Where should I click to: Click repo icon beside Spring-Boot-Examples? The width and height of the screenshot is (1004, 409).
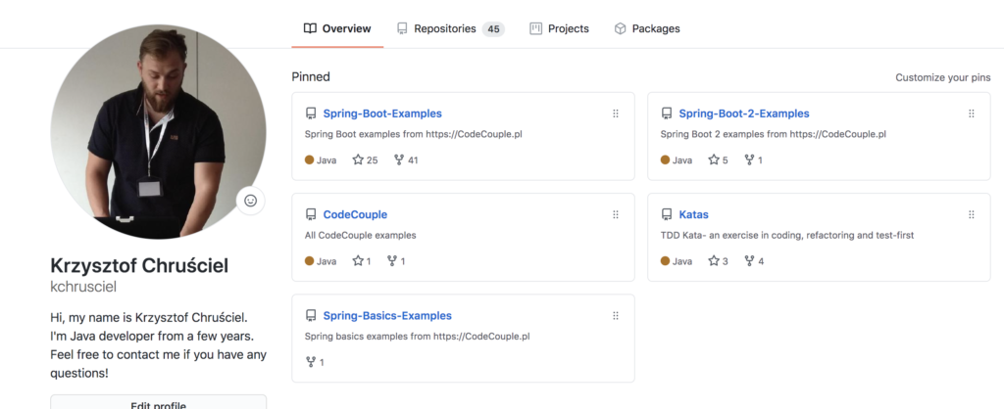coord(311,114)
